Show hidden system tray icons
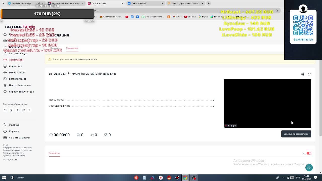The image size is (322, 181). [284, 178]
